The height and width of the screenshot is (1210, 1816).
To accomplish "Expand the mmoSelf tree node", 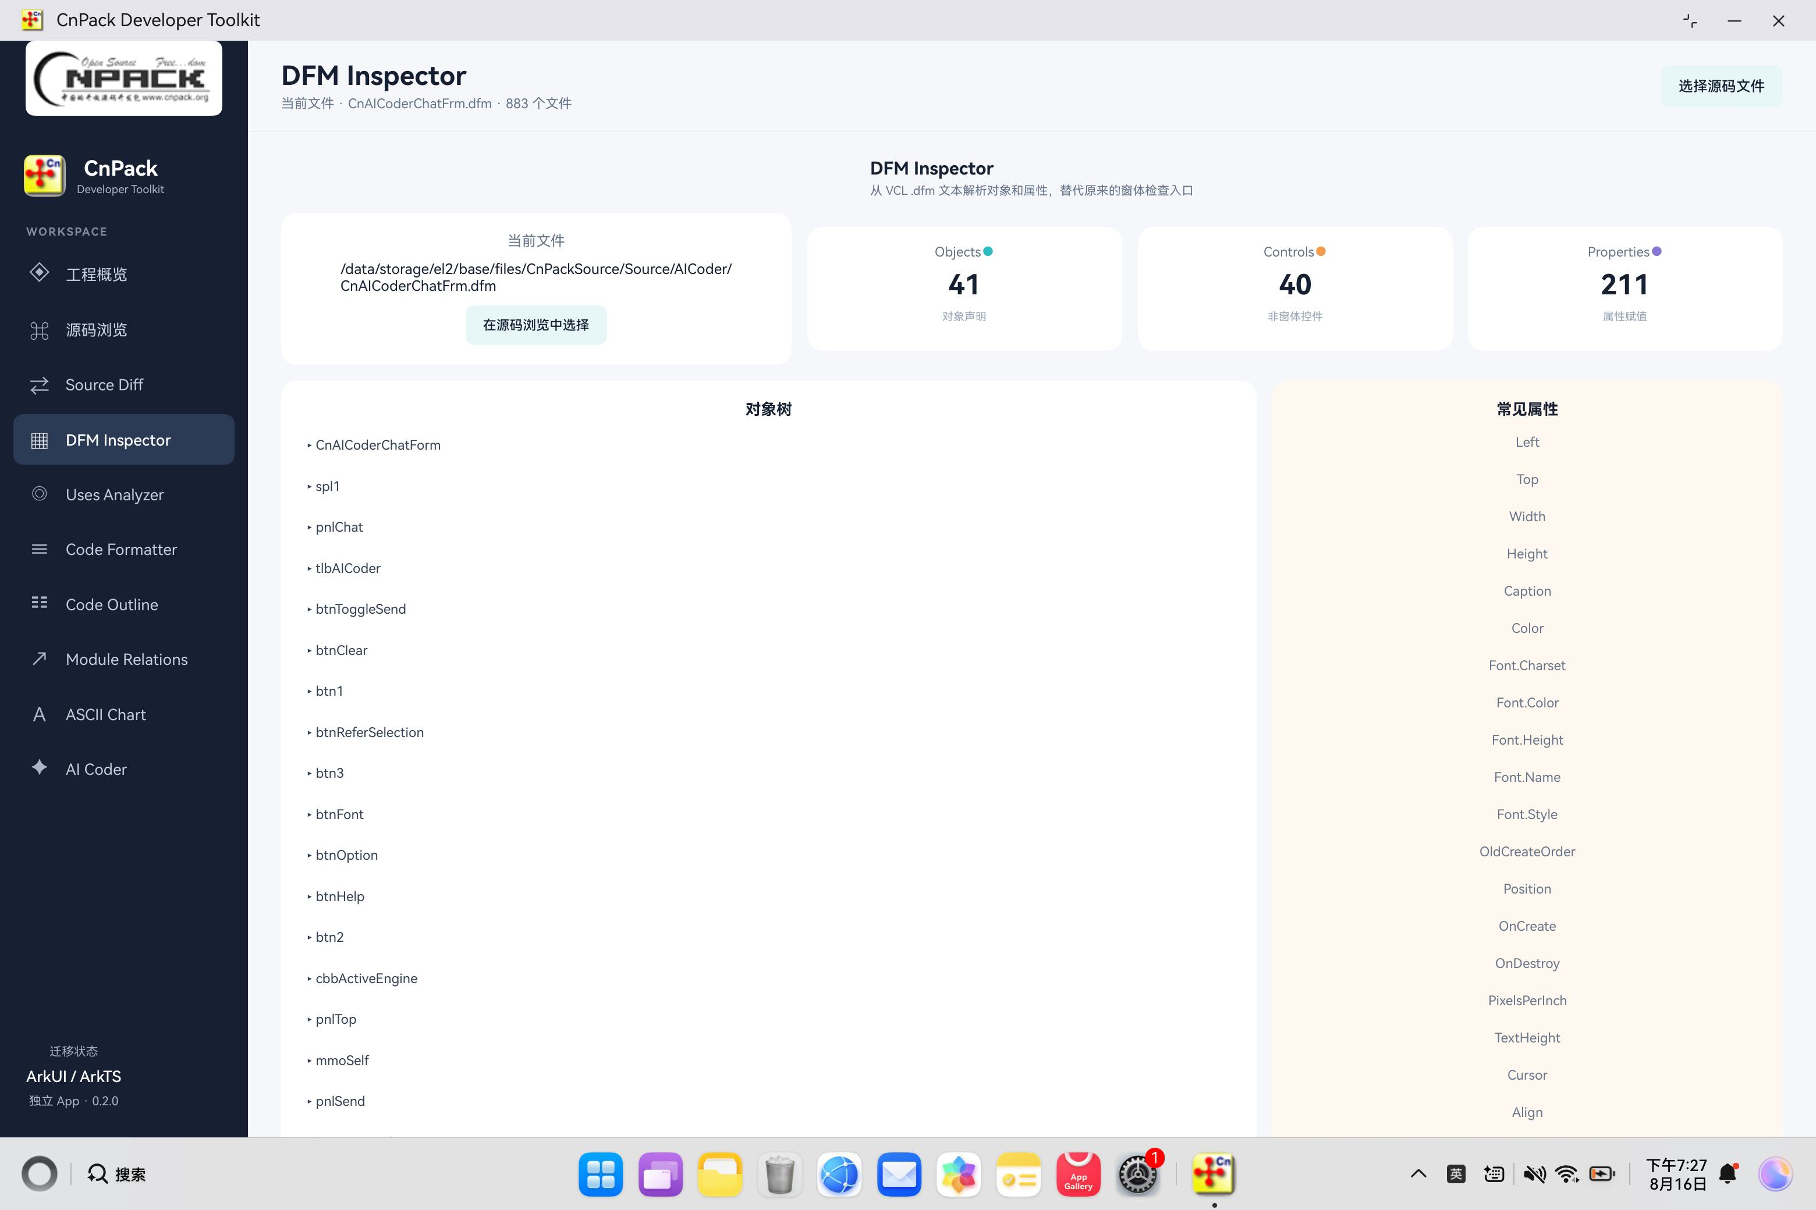I will point(309,1061).
